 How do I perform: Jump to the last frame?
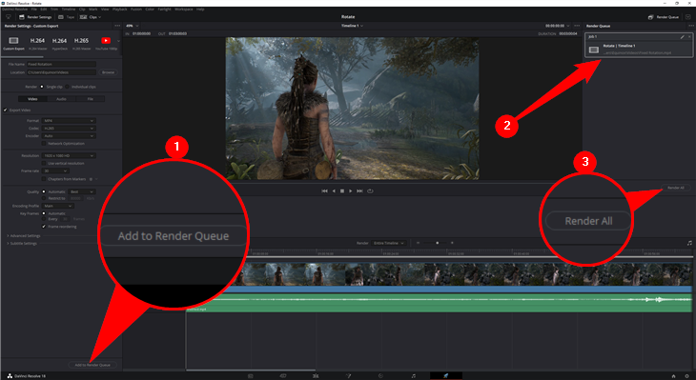point(359,191)
